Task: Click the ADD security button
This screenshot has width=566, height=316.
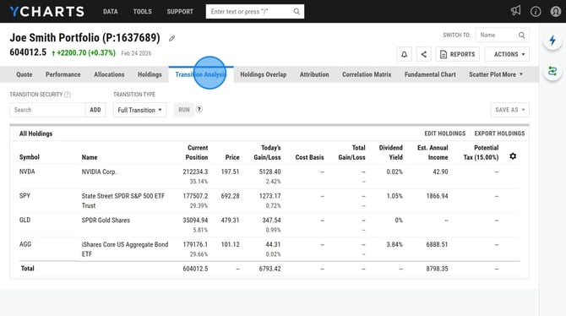Action: click(95, 110)
